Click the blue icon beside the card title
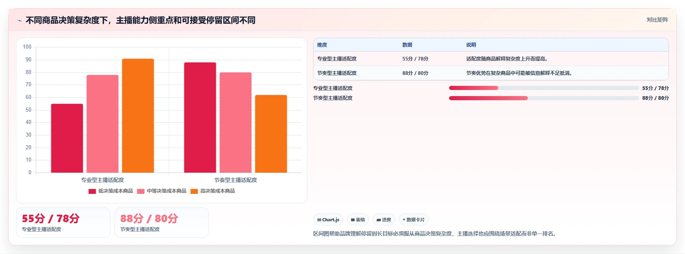The height and width of the screenshot is (254, 685). coord(19,20)
